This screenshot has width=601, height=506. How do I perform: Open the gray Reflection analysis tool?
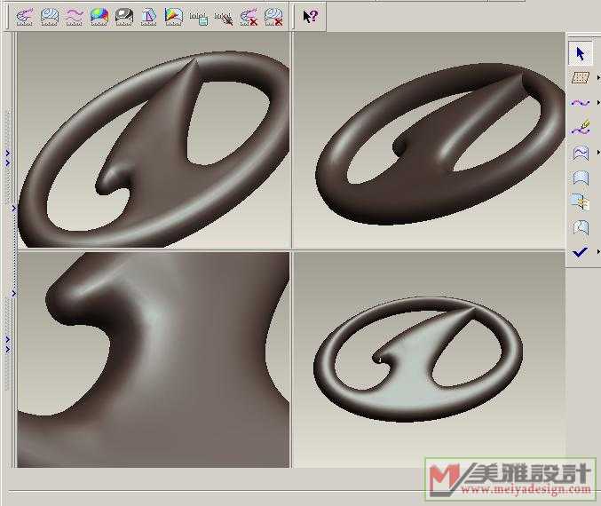click(124, 17)
